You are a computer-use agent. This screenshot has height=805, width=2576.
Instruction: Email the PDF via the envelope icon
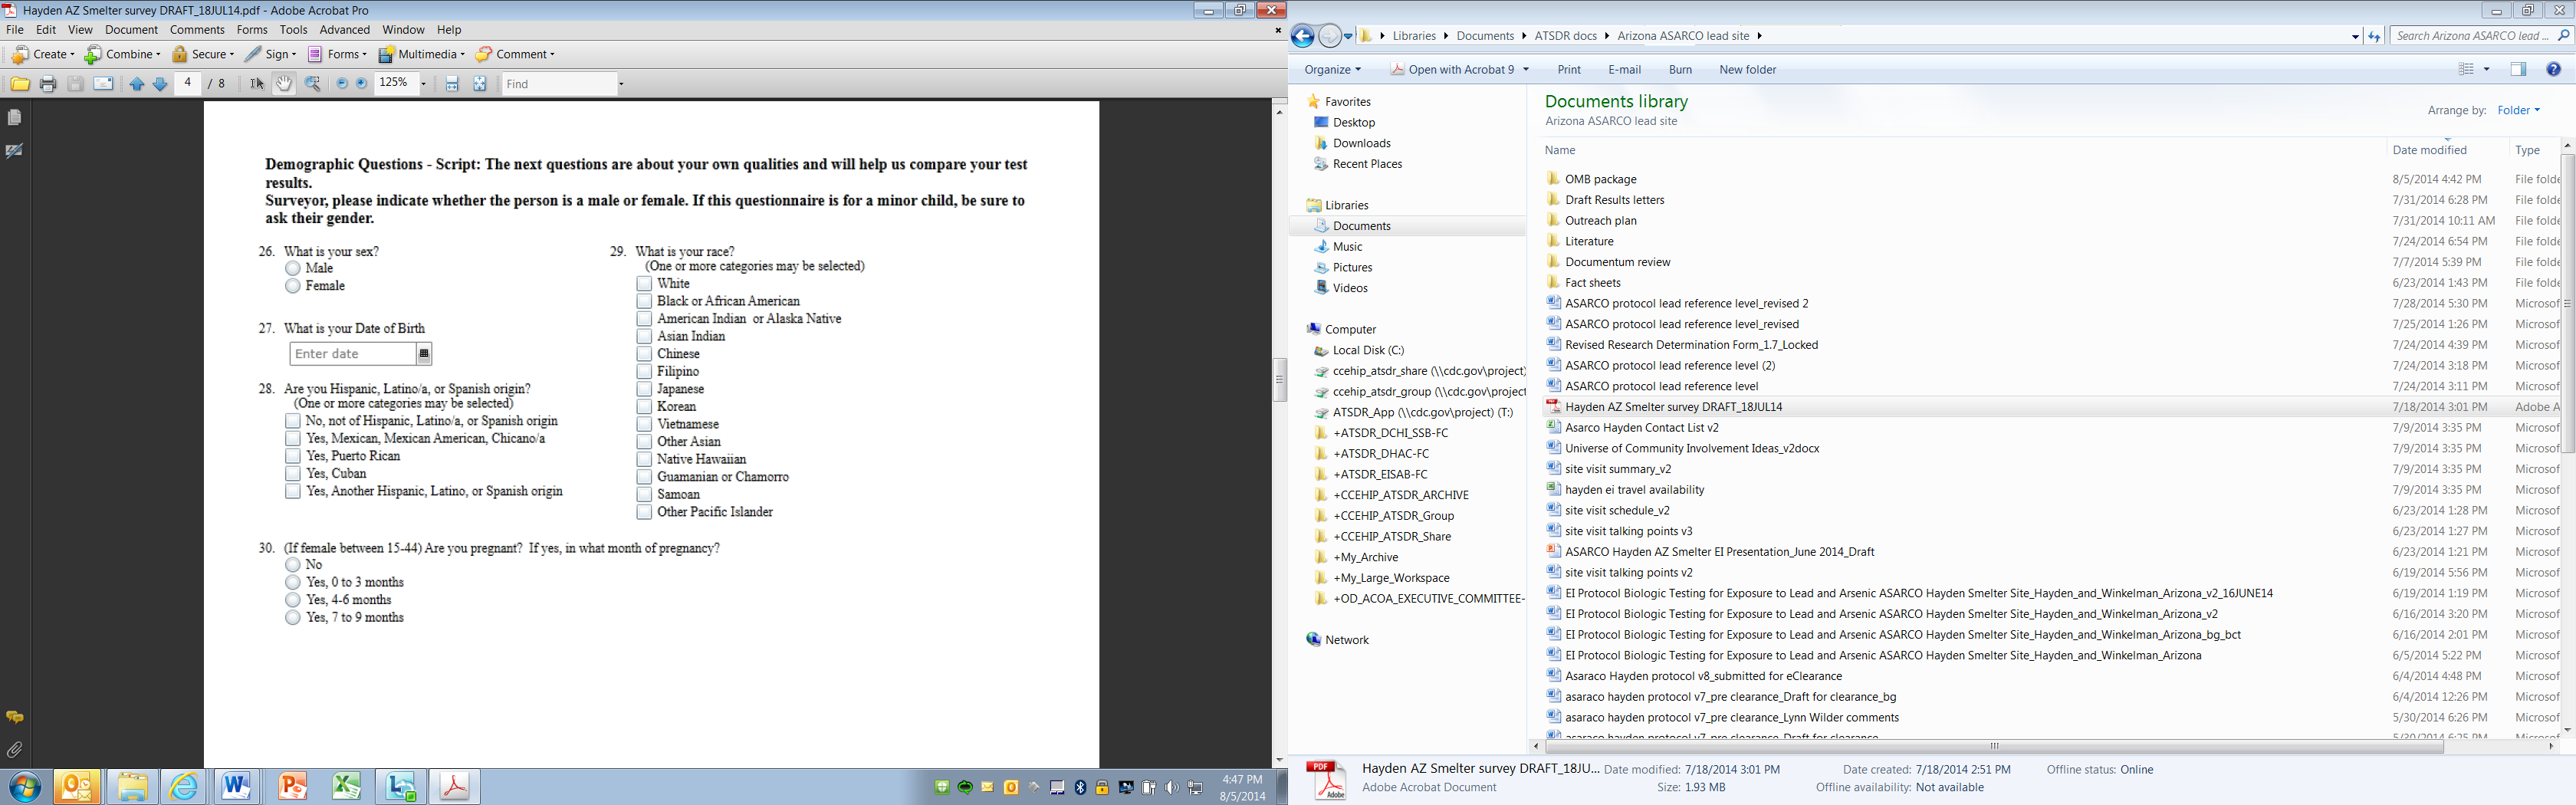(x=103, y=84)
